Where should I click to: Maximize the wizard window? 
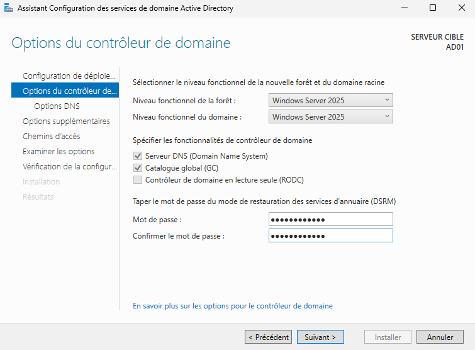[433, 8]
